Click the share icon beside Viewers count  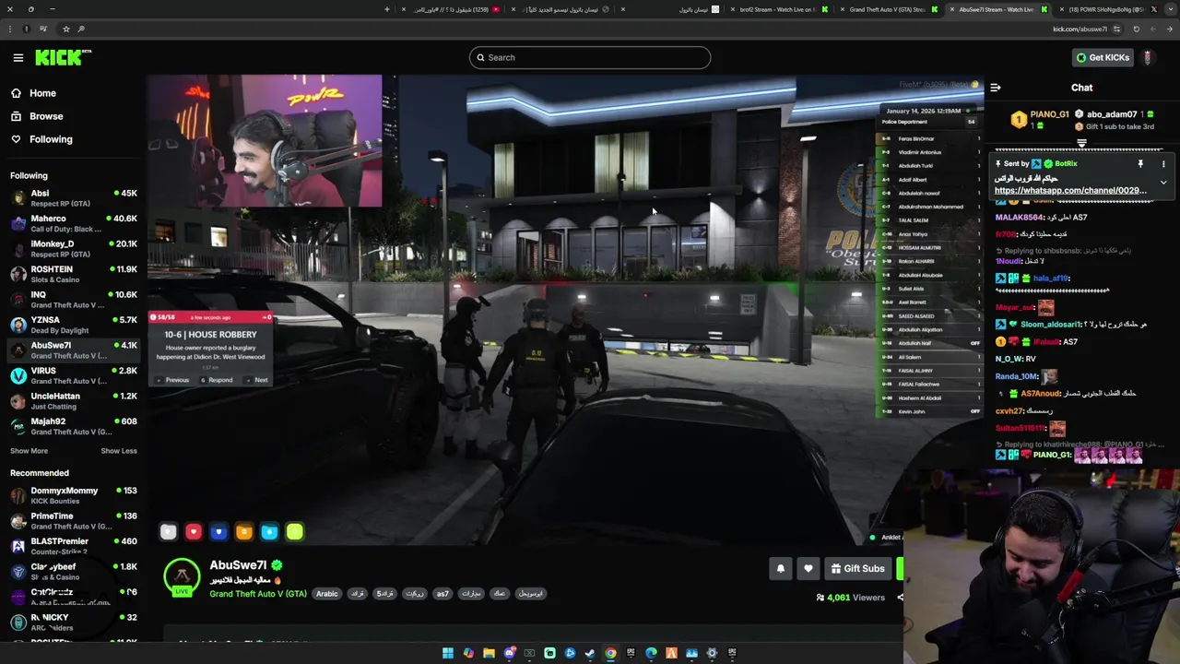900,598
